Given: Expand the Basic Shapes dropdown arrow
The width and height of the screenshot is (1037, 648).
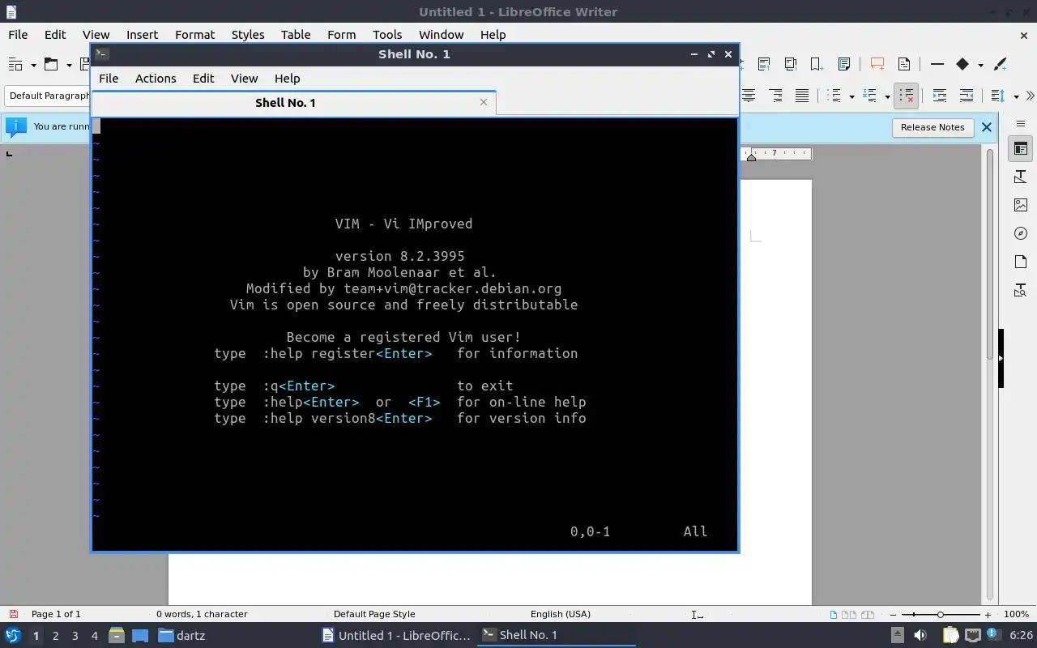Looking at the screenshot, I should (x=980, y=65).
